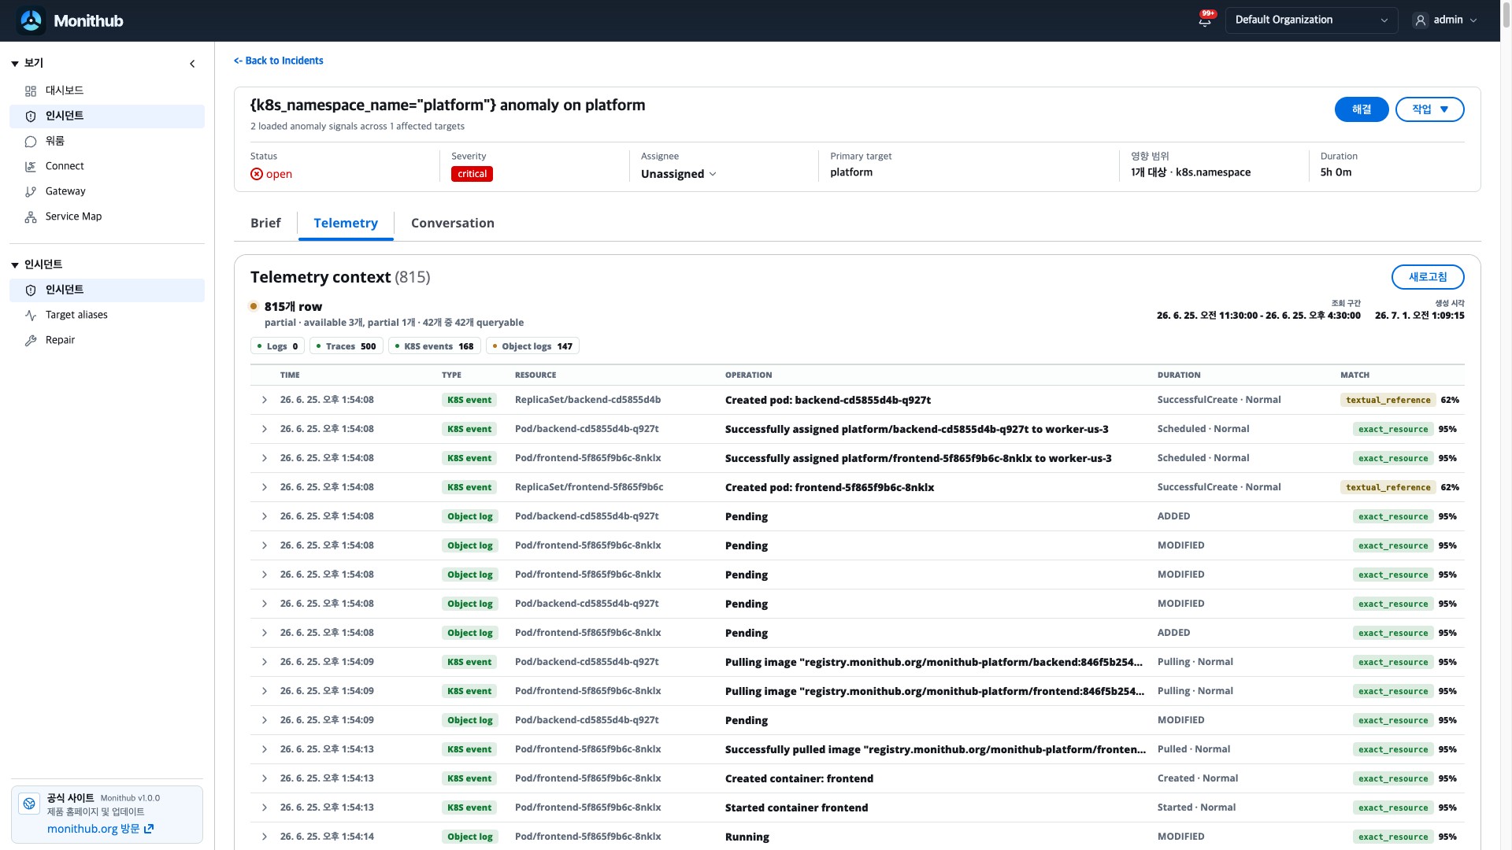Visit the monithub.org 방문 link
The height and width of the screenshot is (850, 1512).
(100, 829)
